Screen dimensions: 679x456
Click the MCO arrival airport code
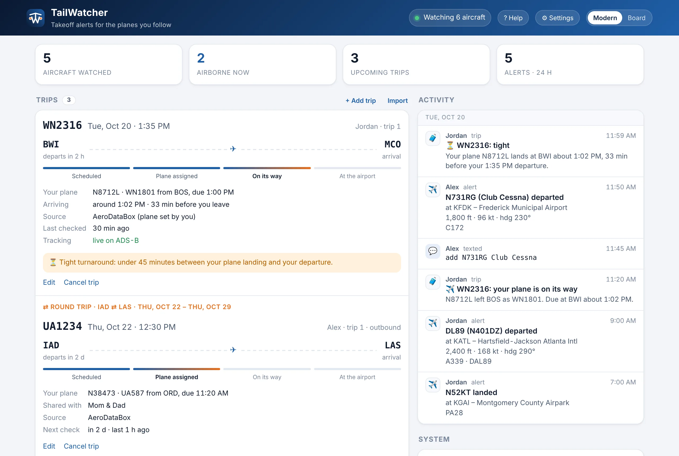393,144
